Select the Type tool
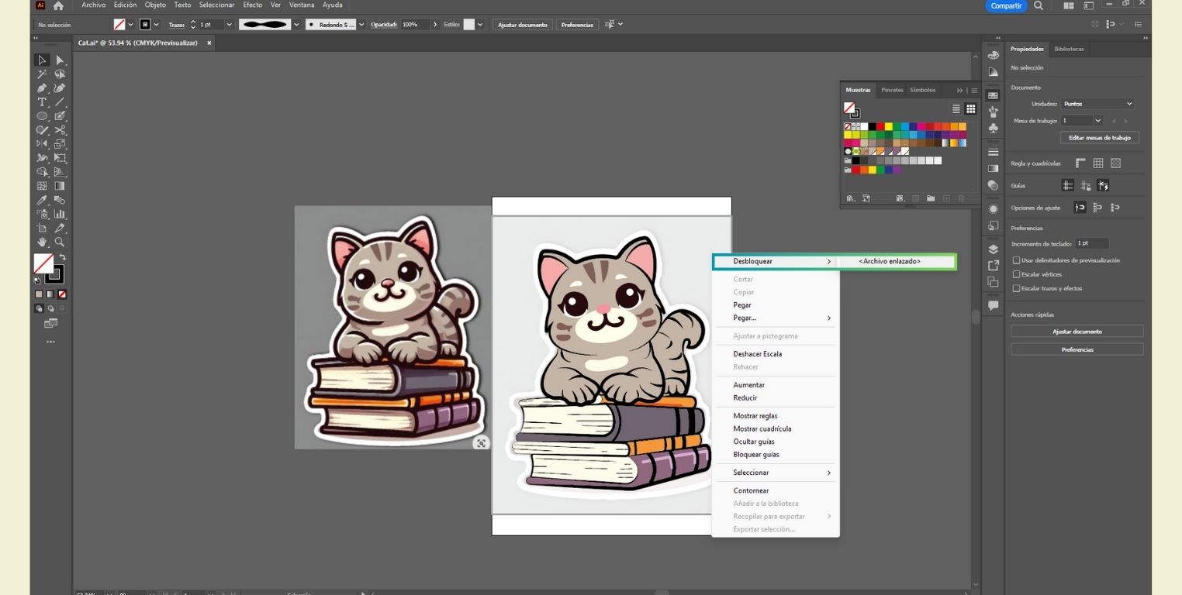Image resolution: width=1182 pixels, height=595 pixels. click(43, 102)
